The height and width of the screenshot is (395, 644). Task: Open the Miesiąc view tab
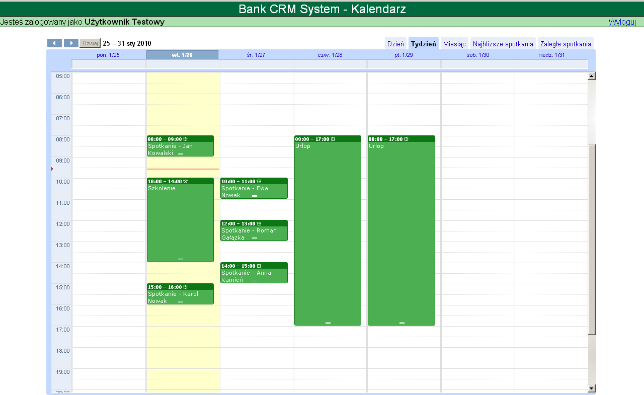454,44
